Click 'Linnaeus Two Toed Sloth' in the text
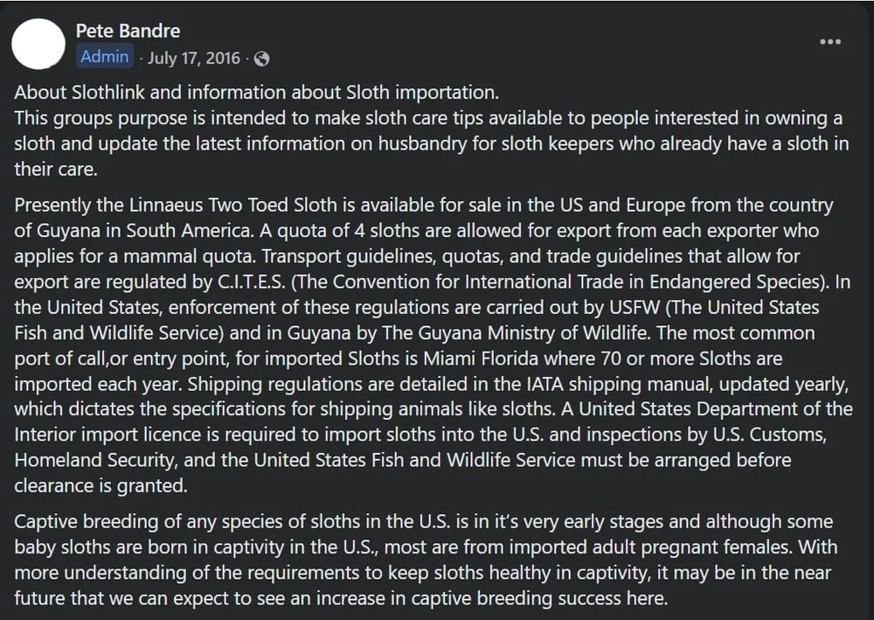Screen dimensions: 874x620 point(233,206)
